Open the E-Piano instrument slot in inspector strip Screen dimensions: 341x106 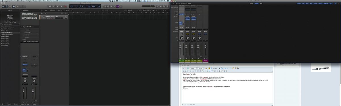point(25,65)
